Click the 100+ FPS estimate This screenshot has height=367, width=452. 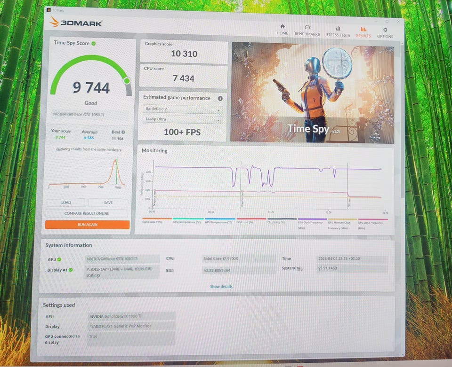[x=182, y=133]
